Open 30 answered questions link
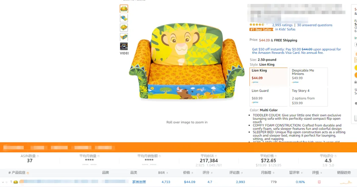The image size is (357, 187). click(x=315, y=25)
